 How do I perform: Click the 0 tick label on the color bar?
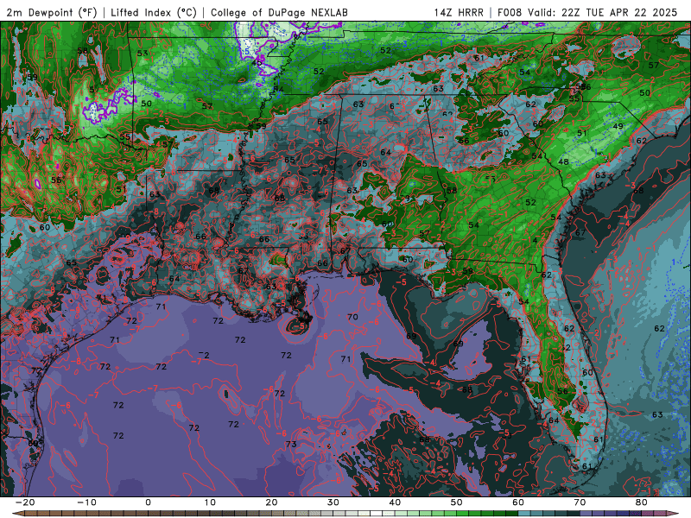tap(148, 502)
